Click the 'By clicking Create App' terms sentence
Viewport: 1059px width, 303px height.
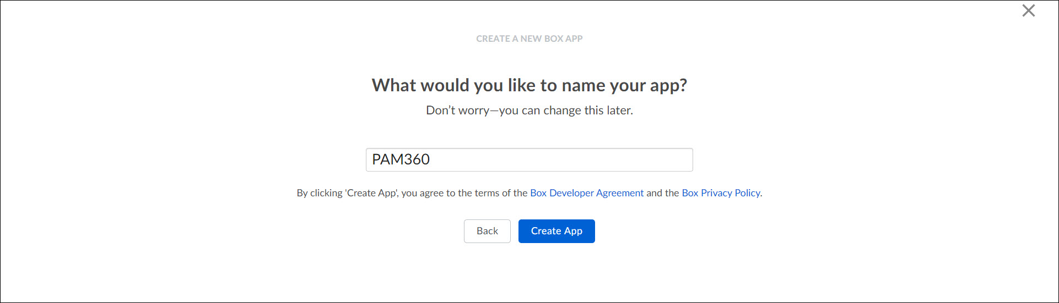click(x=412, y=193)
